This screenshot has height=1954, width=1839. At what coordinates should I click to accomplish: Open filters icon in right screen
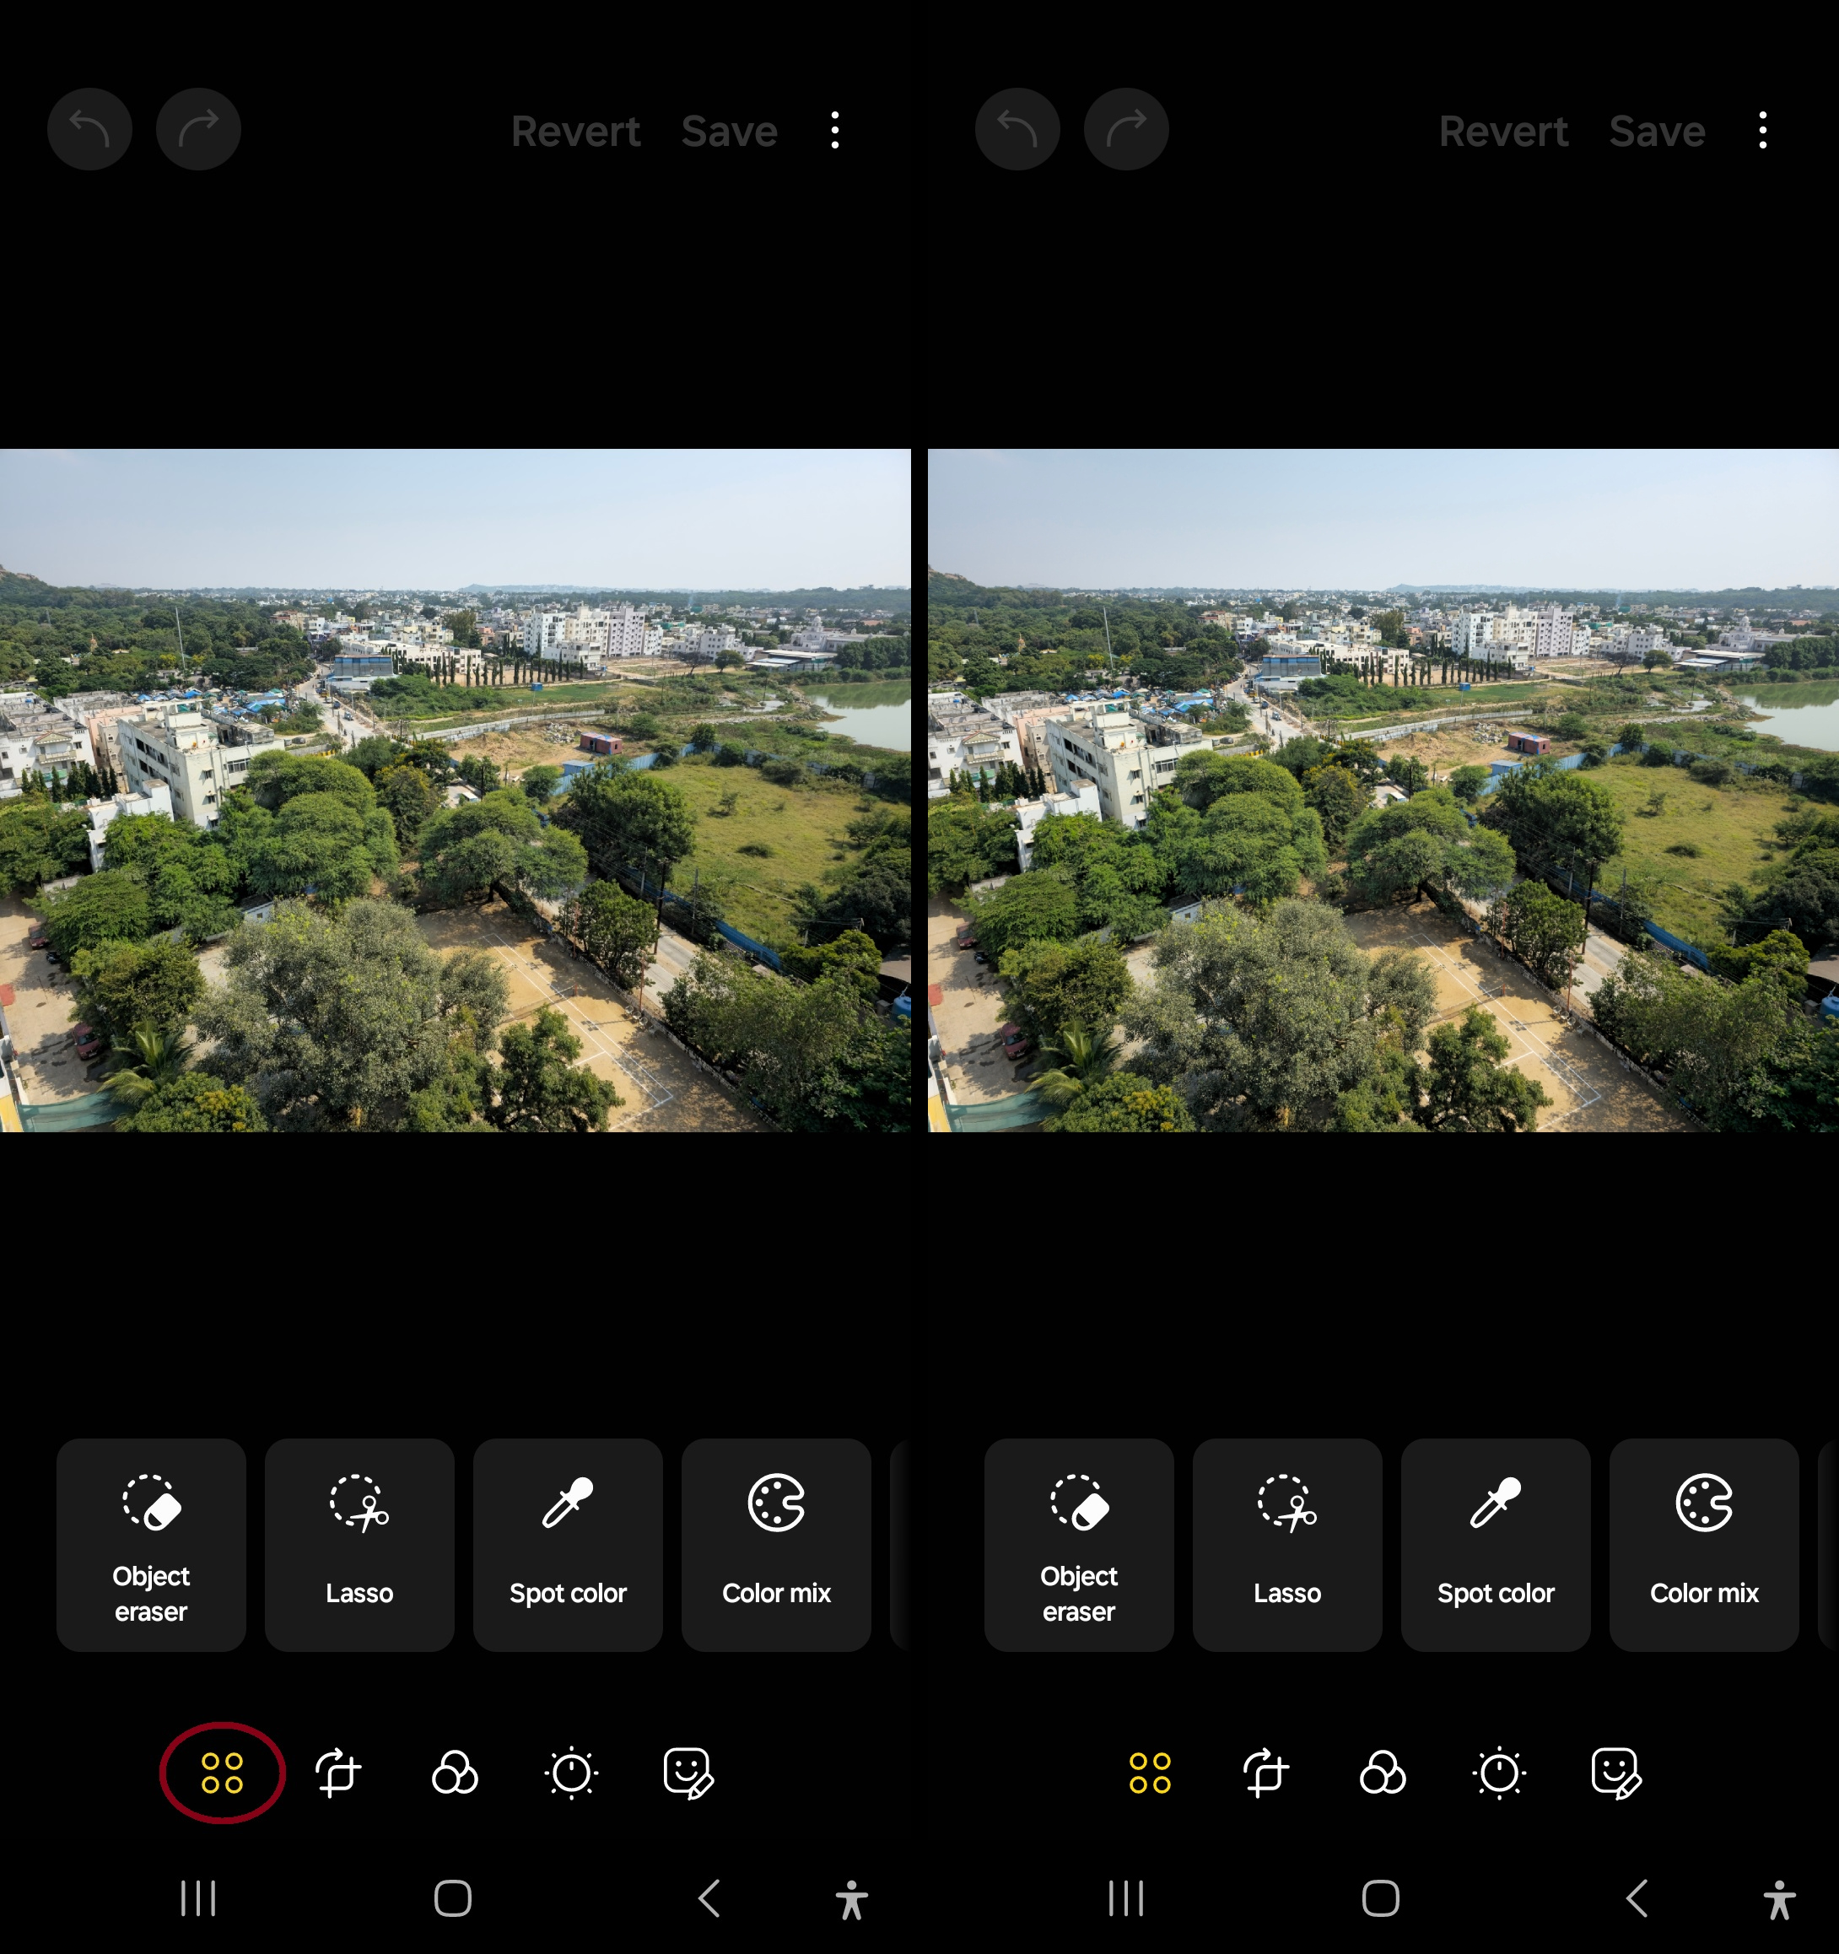click(x=1382, y=1772)
